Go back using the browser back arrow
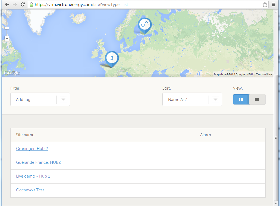Viewport: 280px width, 206px height. click(x=7, y=5)
